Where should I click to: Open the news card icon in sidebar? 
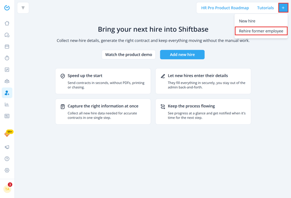click(7, 116)
